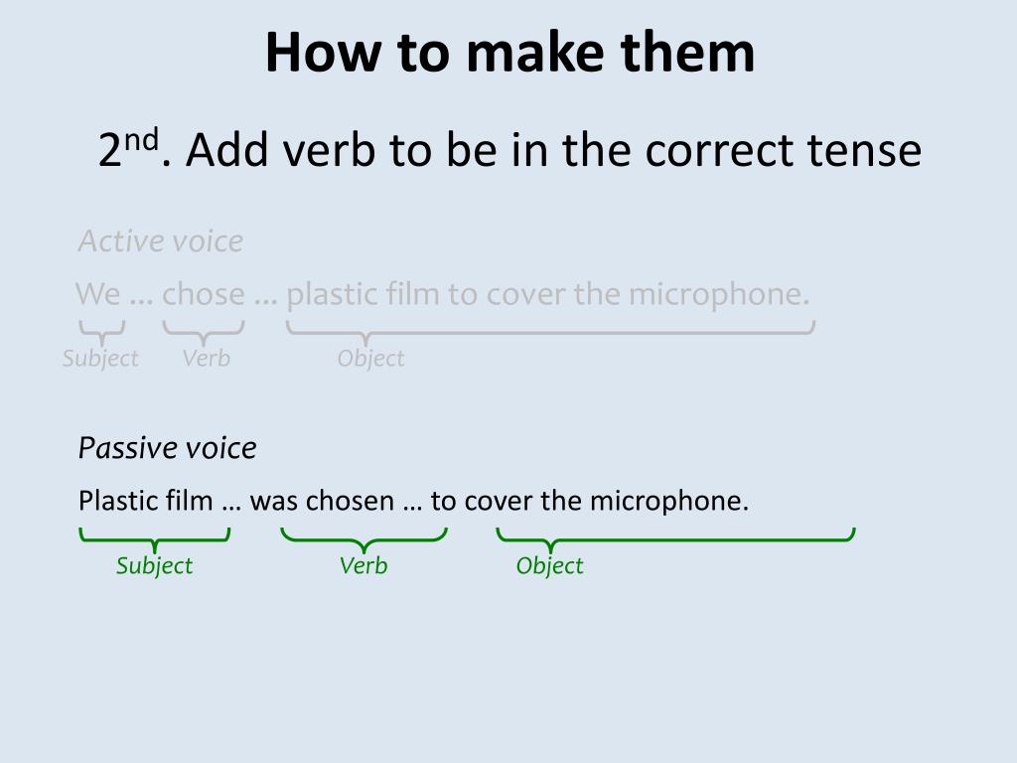Click the gray brace under 'We'
The width and height of the screenshot is (1017, 763).
coord(102,333)
